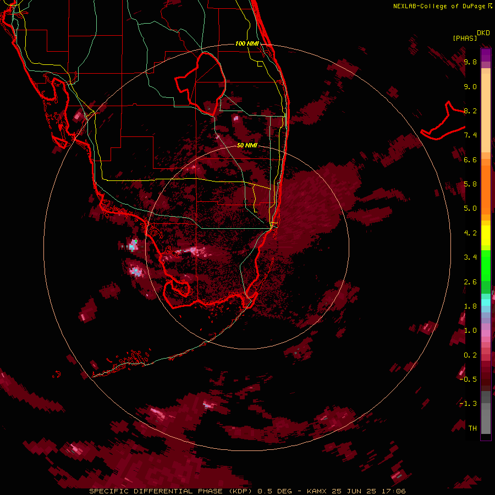This screenshot has height=495, width=495.
Task: Select the -0.5 scale value
Action: click(x=468, y=380)
